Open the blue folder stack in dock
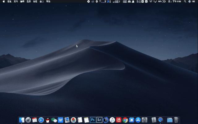Viewport: 198px width, 124px height. 170,120
